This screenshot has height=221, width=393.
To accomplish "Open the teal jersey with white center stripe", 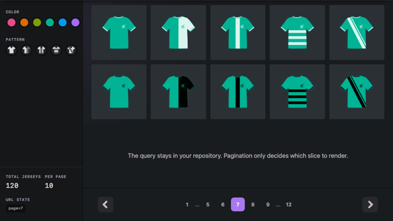I will pos(238,33).
